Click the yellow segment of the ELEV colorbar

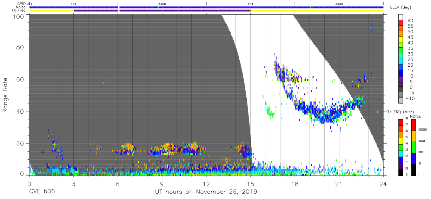pos(402,40)
